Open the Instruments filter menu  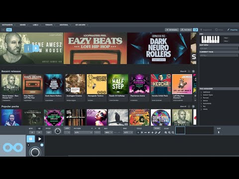point(8,25)
